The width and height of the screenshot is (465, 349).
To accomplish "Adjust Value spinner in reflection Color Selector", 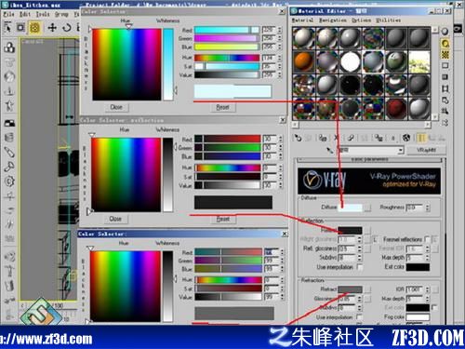I will pos(281,185).
